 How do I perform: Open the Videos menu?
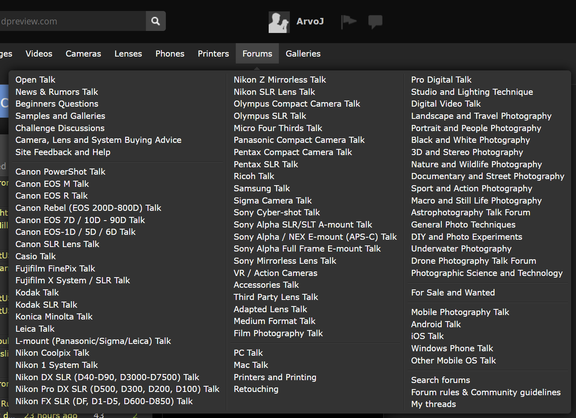coord(39,54)
